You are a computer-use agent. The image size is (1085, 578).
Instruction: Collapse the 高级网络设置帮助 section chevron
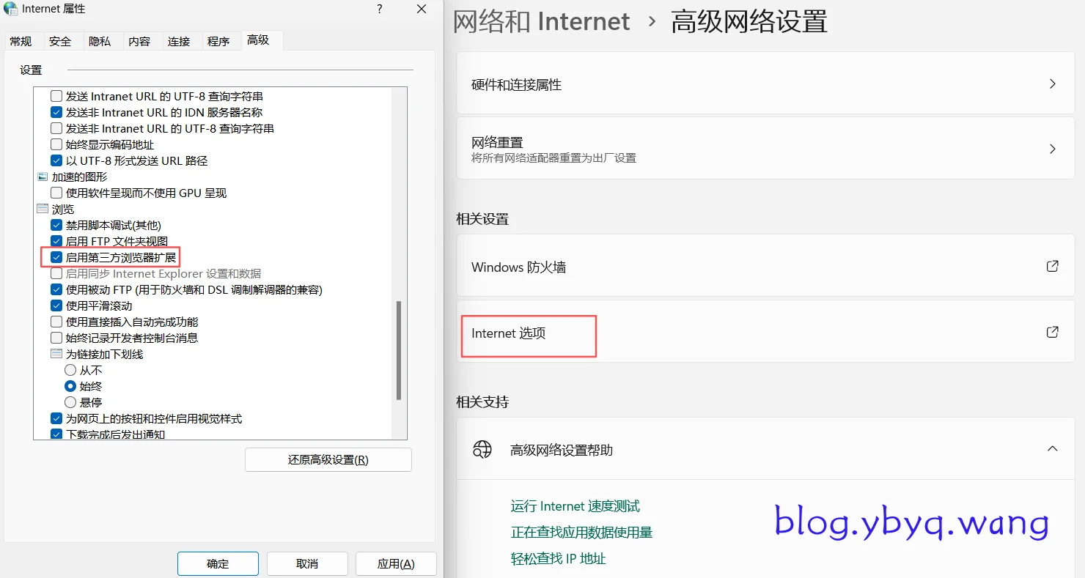pos(1052,449)
